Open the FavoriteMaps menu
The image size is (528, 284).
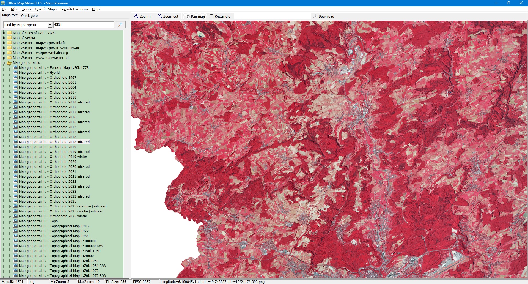pyautogui.click(x=46, y=9)
